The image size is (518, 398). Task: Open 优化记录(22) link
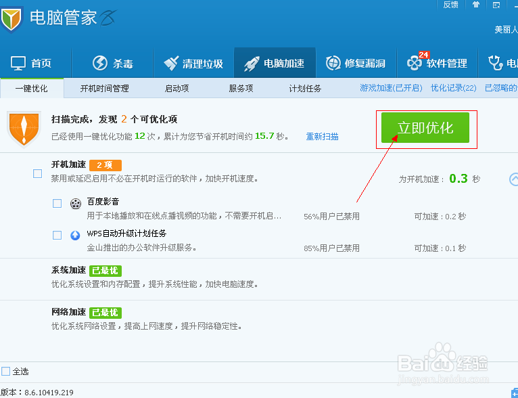pyautogui.click(x=454, y=88)
